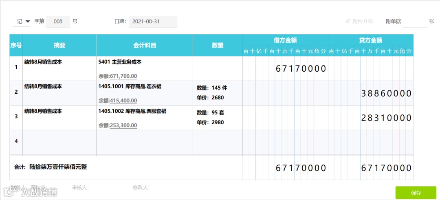The image size is (440, 200).
Task: Click account 5401 主营业务成本
Action: (120, 62)
